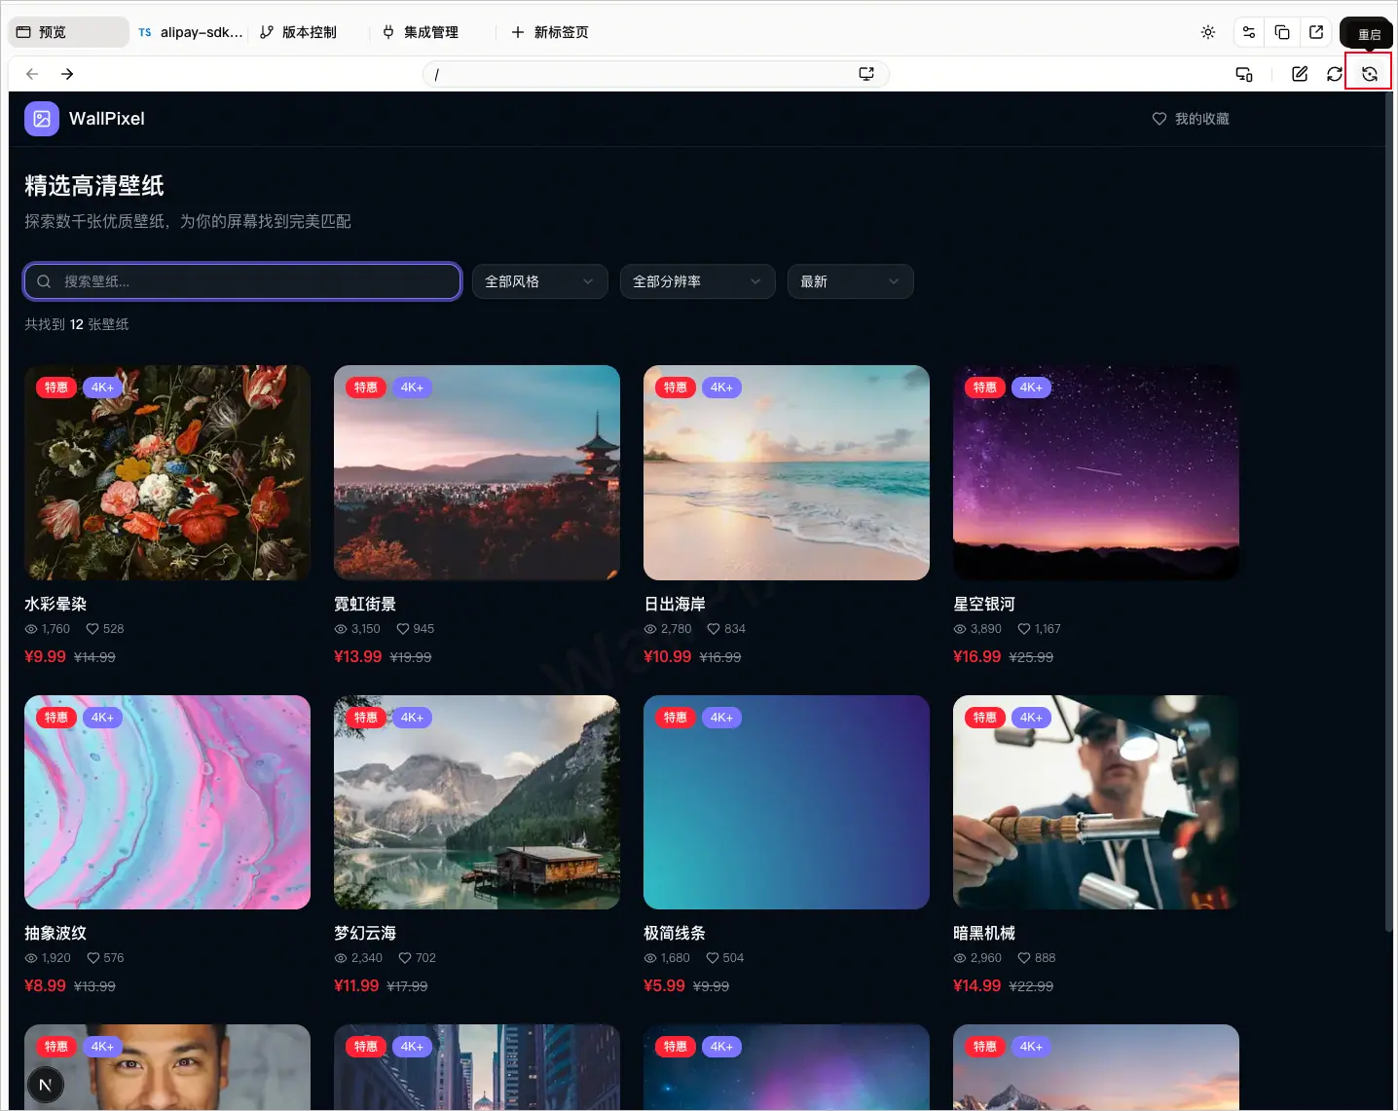The height and width of the screenshot is (1111, 1398).
Task: Click the WallPixel logo icon
Action: tap(42, 119)
